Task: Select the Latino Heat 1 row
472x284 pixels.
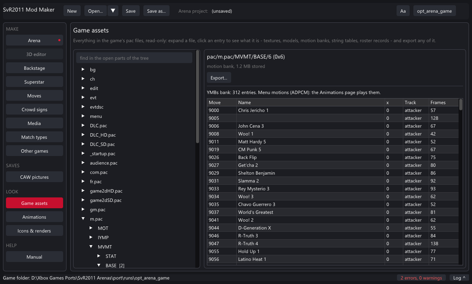Action: [x=333, y=259]
